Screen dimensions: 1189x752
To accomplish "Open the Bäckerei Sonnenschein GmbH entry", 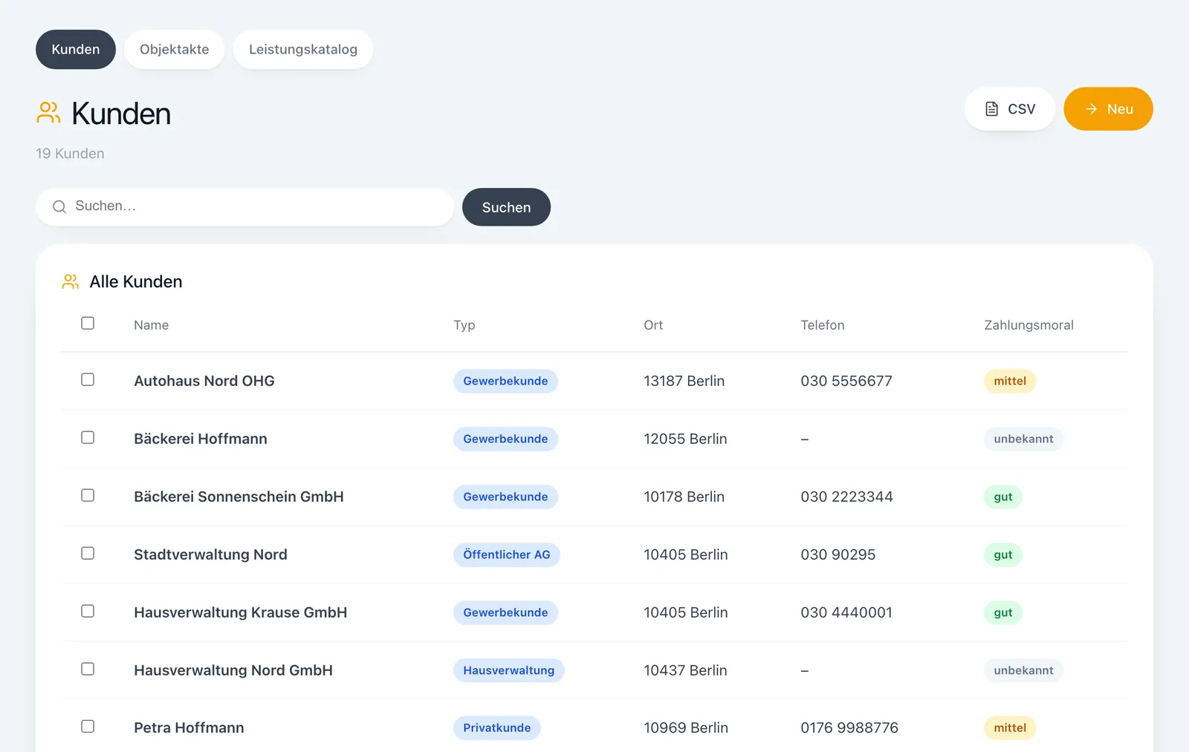I will pyautogui.click(x=239, y=497).
